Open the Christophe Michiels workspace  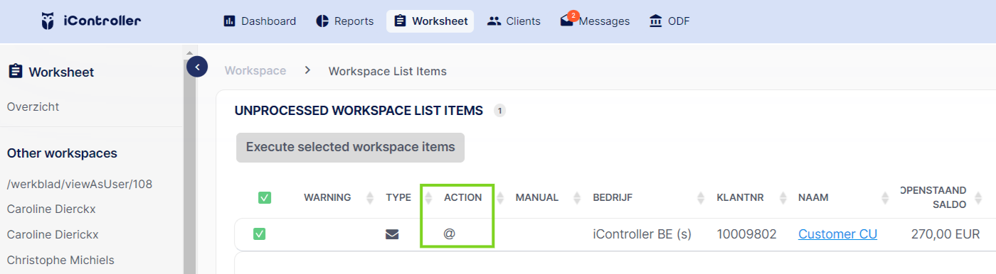[60, 260]
